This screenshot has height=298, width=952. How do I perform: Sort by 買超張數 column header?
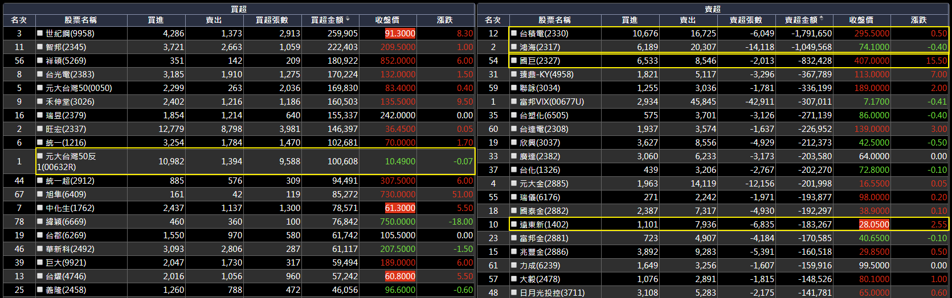click(272, 20)
